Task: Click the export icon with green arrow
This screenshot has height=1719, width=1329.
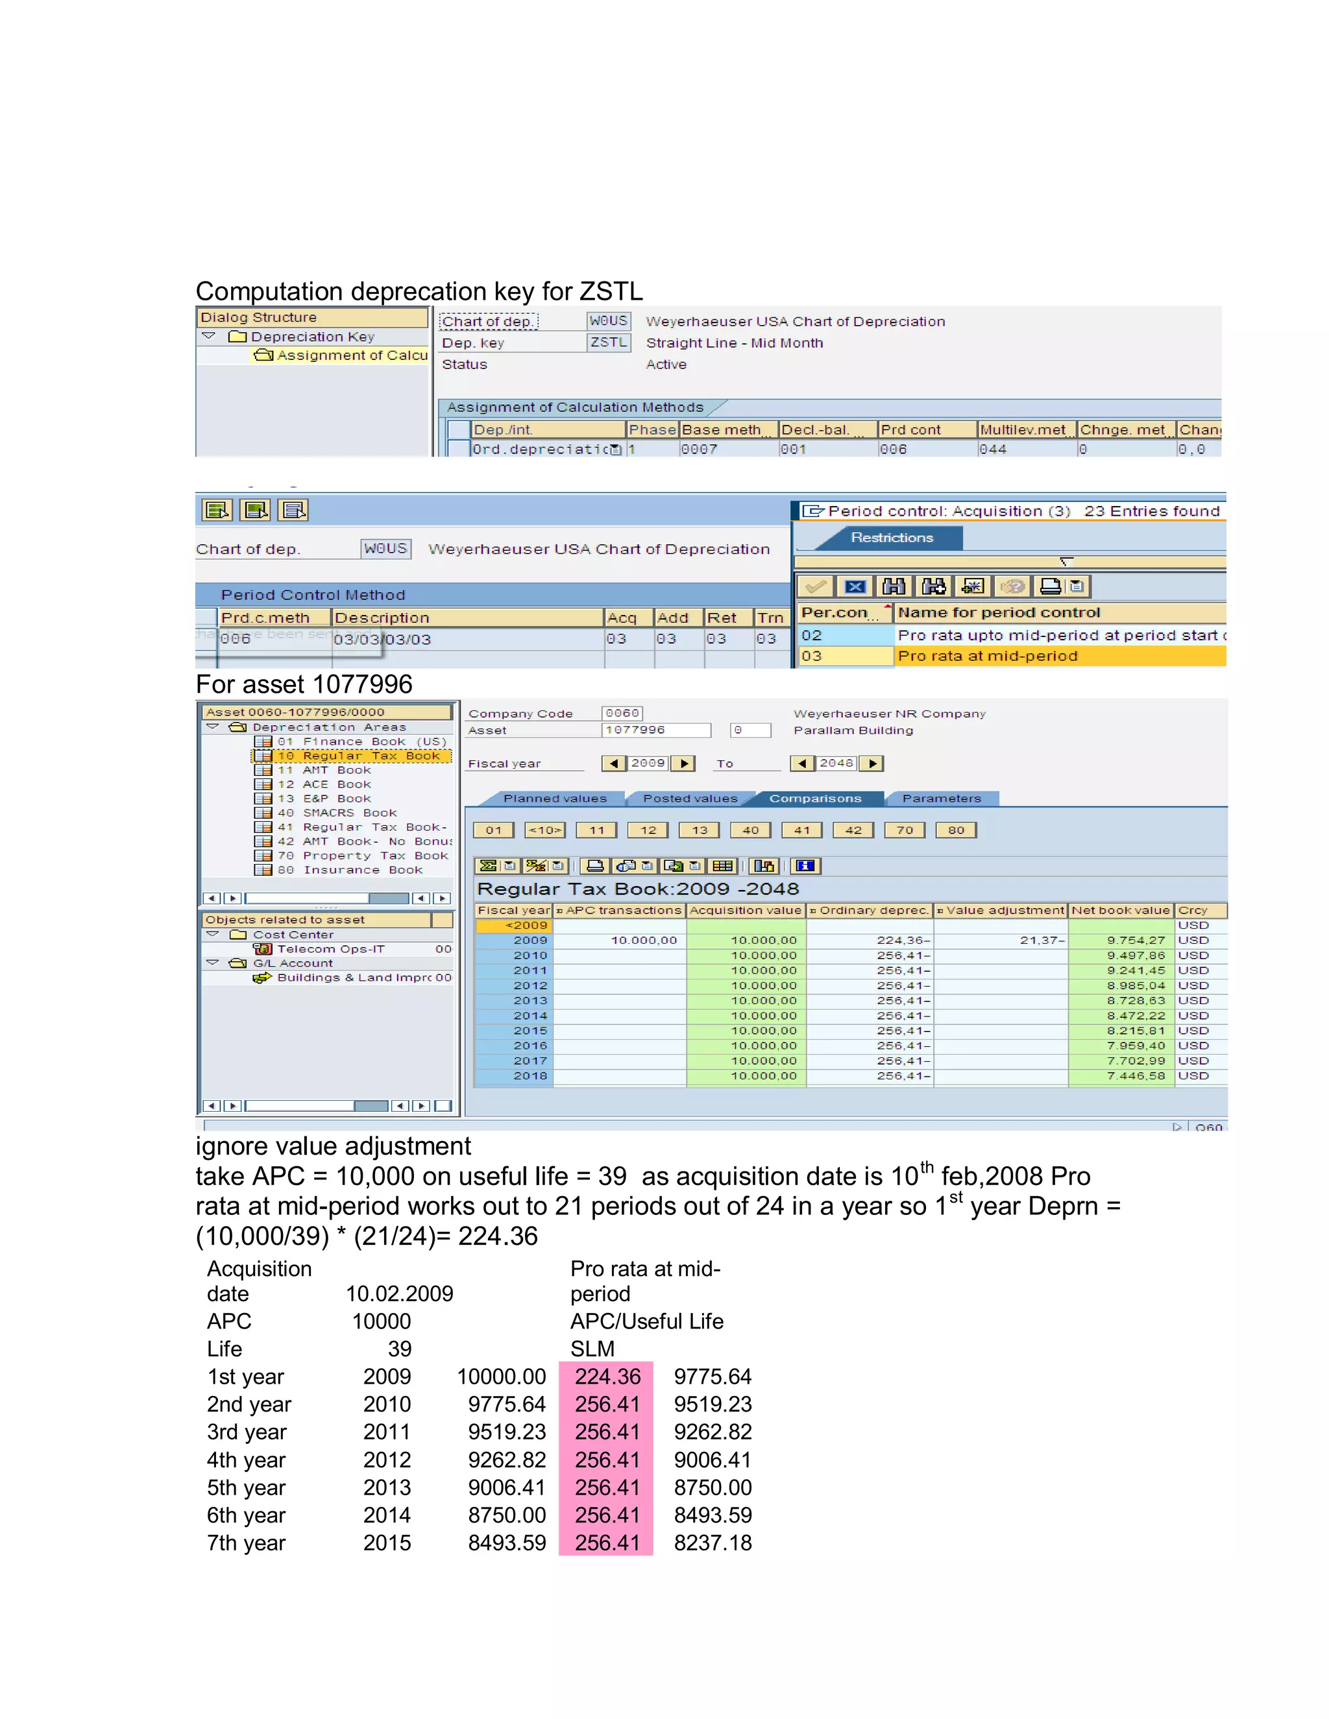Action: 674,866
